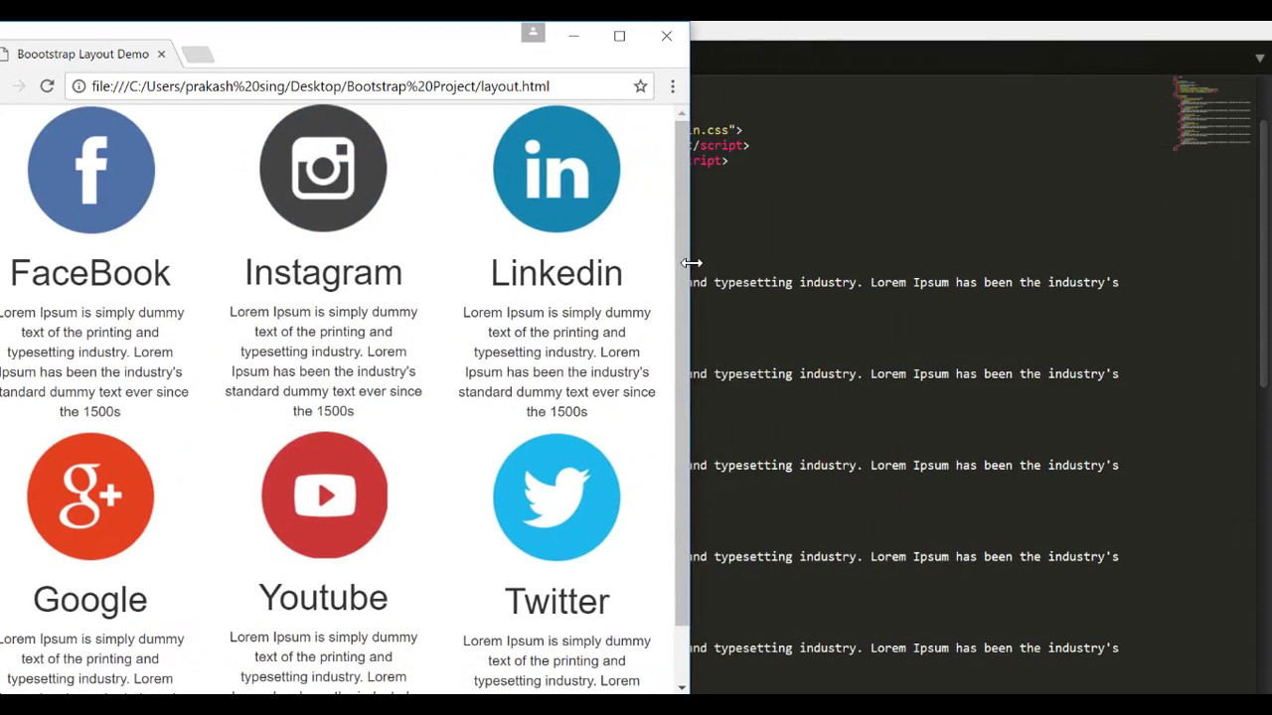Click the ".css">" code line in editor
Image resolution: width=1272 pixels, height=715 pixels.
click(717, 130)
